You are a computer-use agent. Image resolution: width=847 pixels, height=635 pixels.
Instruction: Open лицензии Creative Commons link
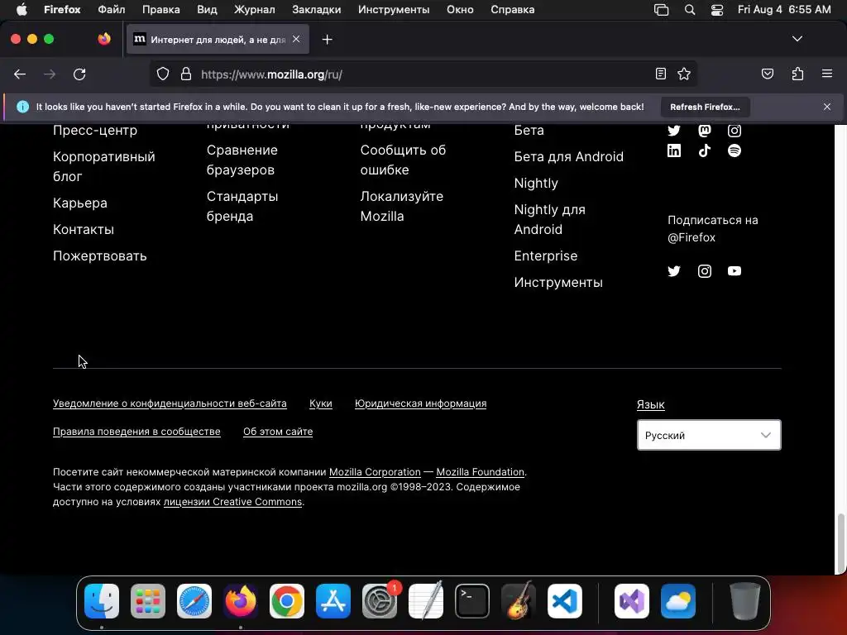232,502
